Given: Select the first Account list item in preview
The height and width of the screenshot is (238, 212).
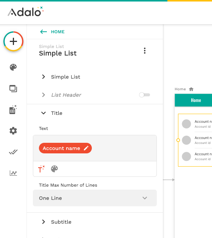Looking at the screenshot, I should pyautogui.click(x=196, y=124).
